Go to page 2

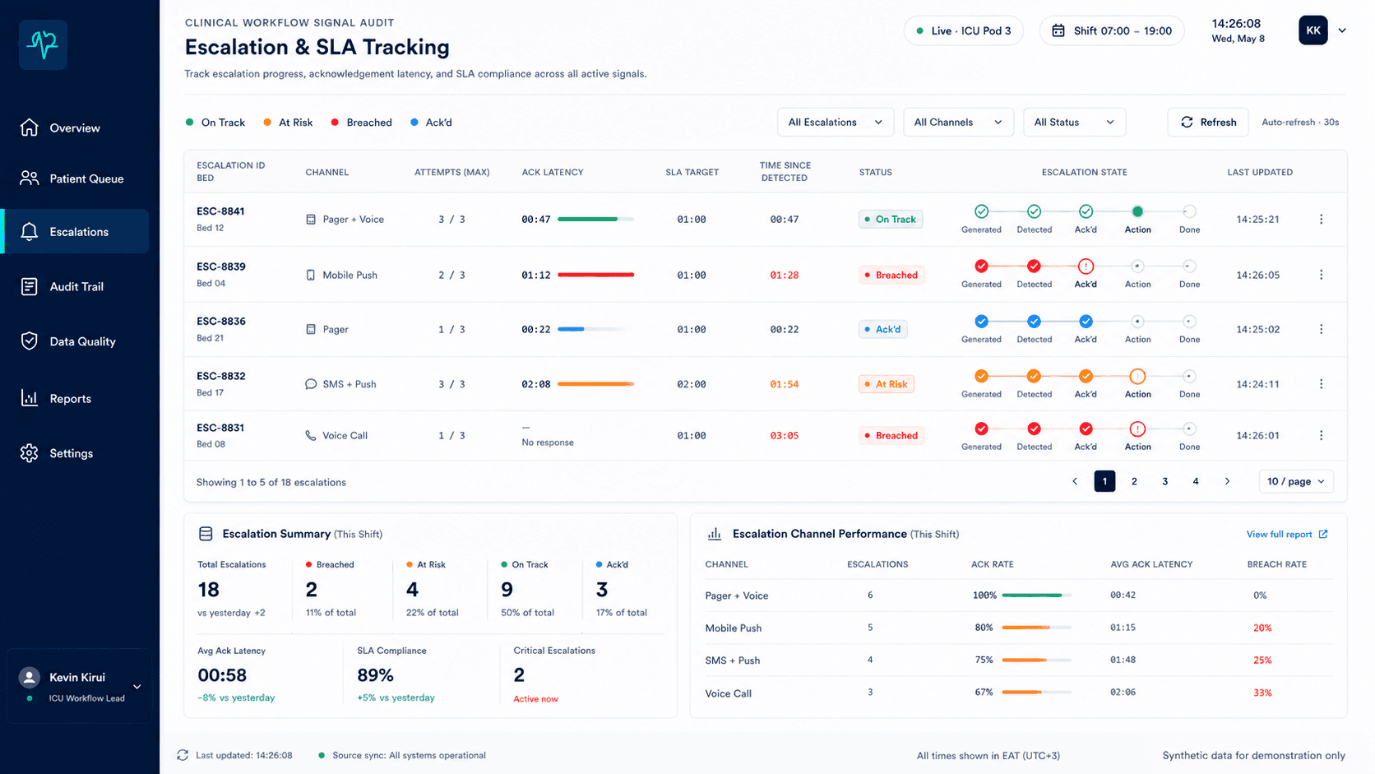pos(1134,481)
